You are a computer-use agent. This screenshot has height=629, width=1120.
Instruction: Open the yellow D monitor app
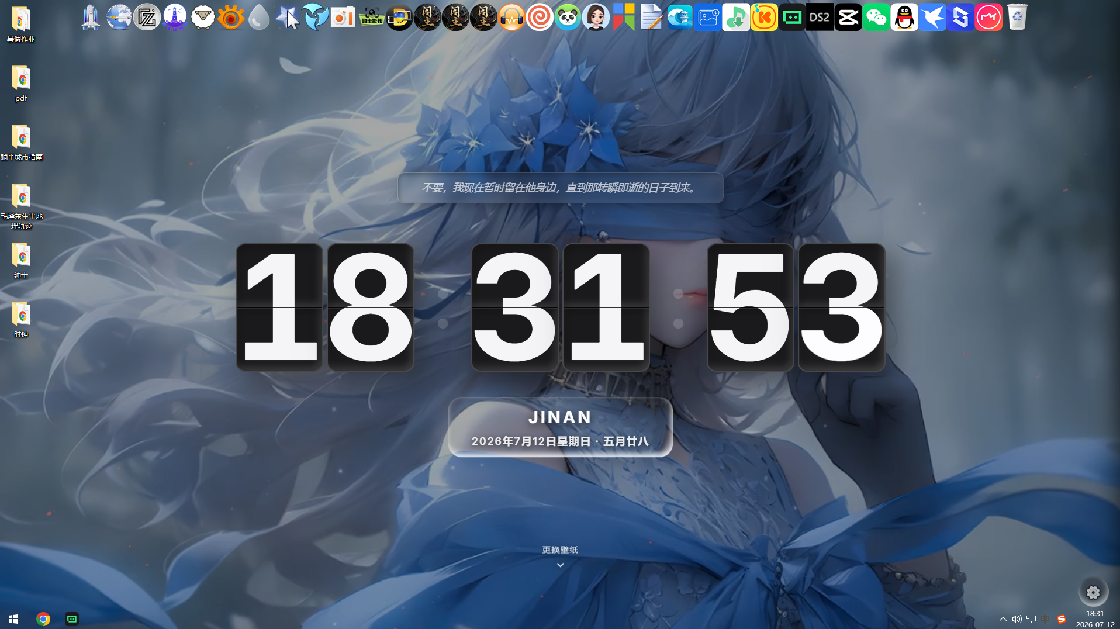(399, 17)
